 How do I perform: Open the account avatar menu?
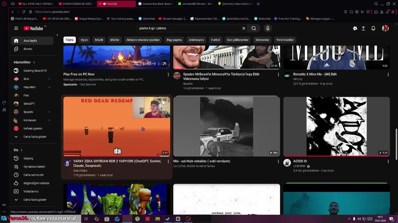385,28
